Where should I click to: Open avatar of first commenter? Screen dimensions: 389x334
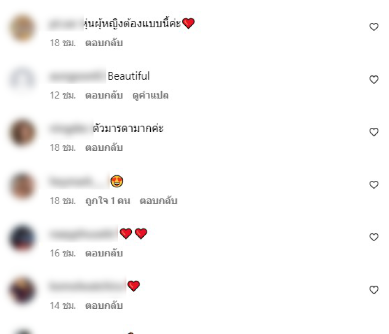[x=22, y=27]
